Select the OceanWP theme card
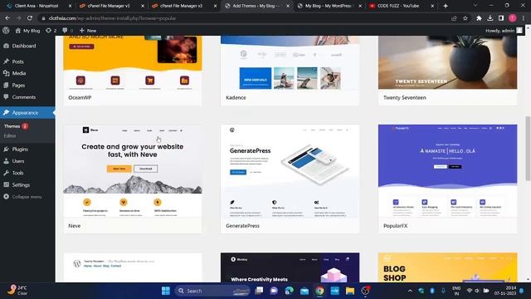The width and height of the screenshot is (531, 299). pos(133,71)
